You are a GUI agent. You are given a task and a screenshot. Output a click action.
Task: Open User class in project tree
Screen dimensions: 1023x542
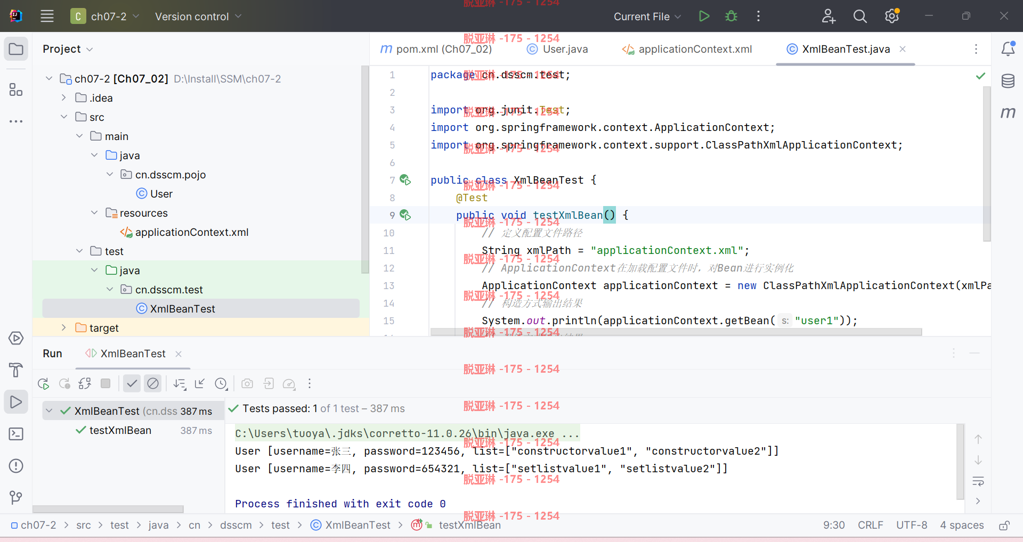point(154,194)
